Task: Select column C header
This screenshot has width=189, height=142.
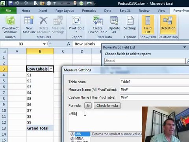Action: coord(63,51)
